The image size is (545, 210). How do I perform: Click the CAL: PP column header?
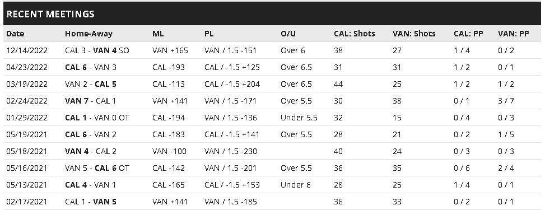click(468, 34)
